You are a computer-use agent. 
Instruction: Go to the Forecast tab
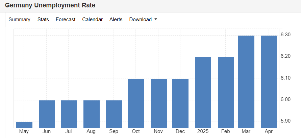pos(66,19)
